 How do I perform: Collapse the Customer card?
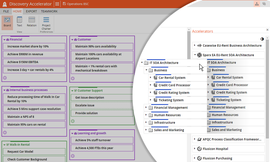click(72, 40)
